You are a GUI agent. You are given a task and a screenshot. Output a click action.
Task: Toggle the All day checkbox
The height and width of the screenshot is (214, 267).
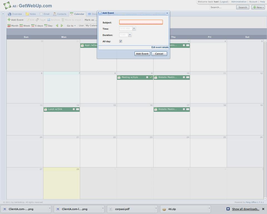pos(120,41)
